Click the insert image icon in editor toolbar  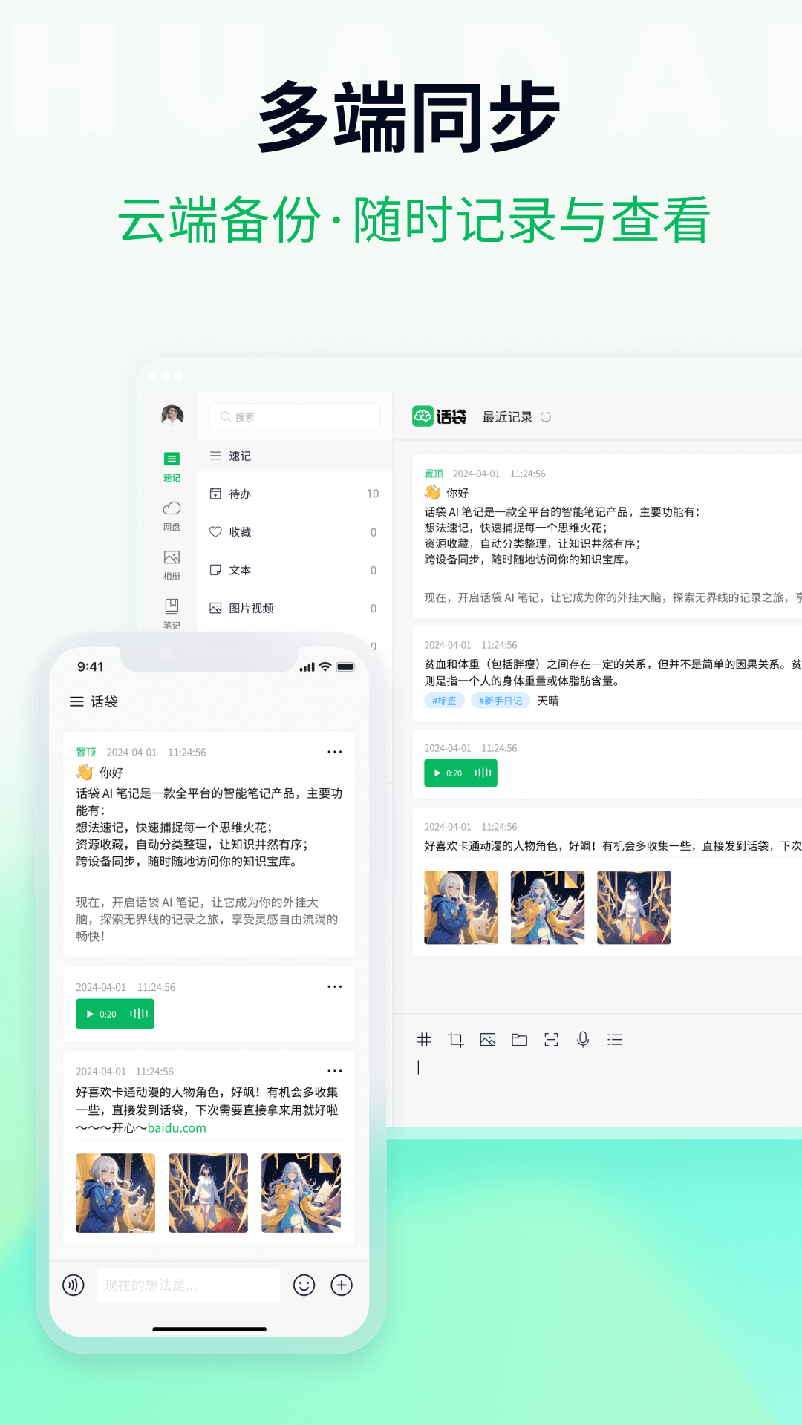point(488,1040)
